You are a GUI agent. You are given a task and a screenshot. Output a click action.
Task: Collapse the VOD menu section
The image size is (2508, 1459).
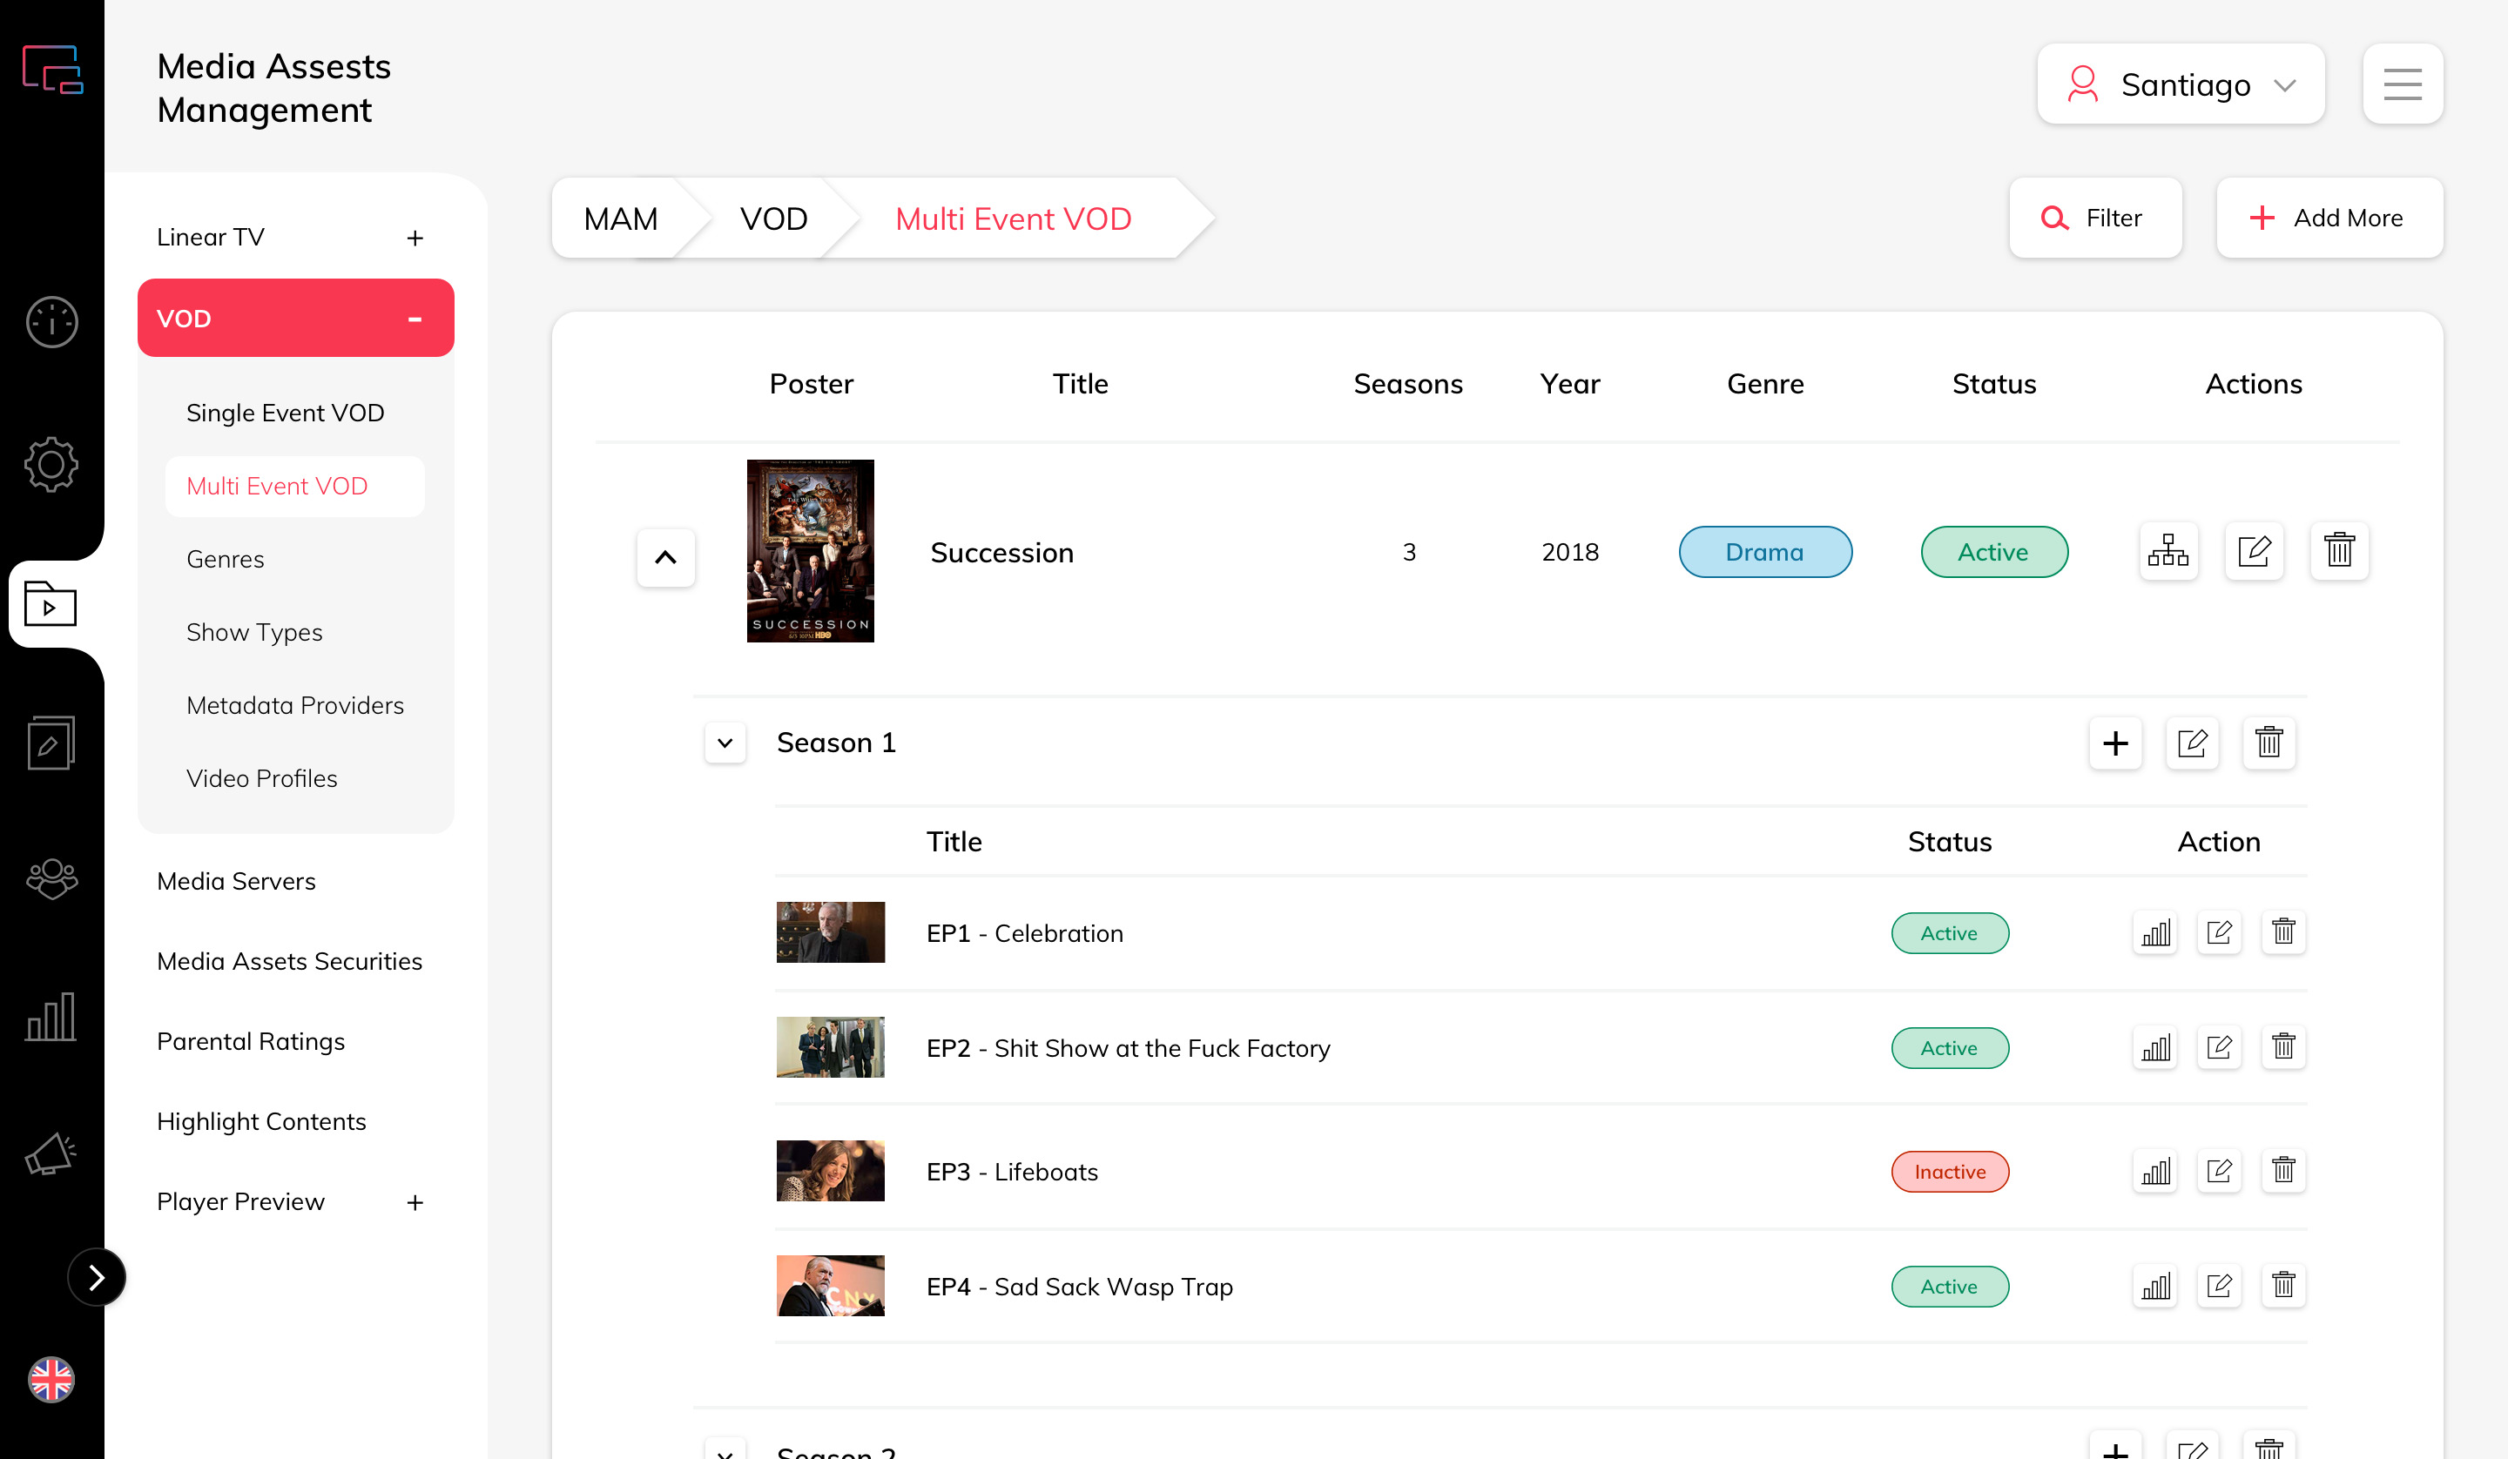[x=415, y=319]
